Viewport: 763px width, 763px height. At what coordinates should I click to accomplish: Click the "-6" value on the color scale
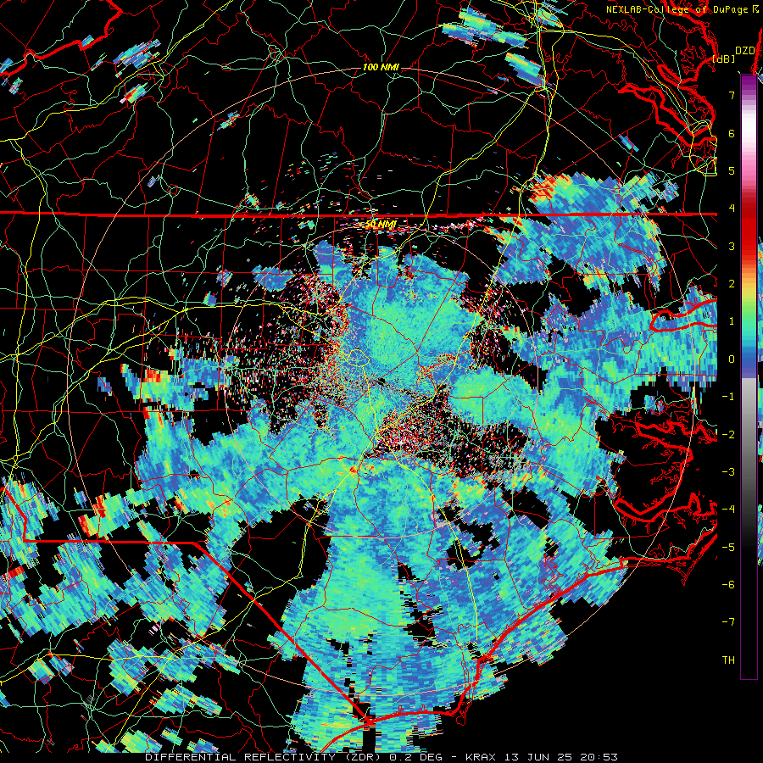(728, 585)
